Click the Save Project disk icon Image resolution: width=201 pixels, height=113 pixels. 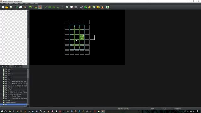[x=11, y=7]
